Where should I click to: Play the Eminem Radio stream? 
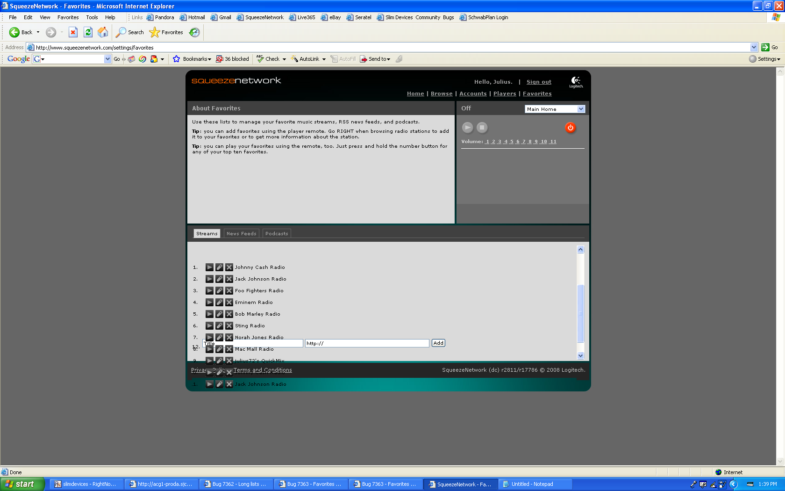(209, 303)
